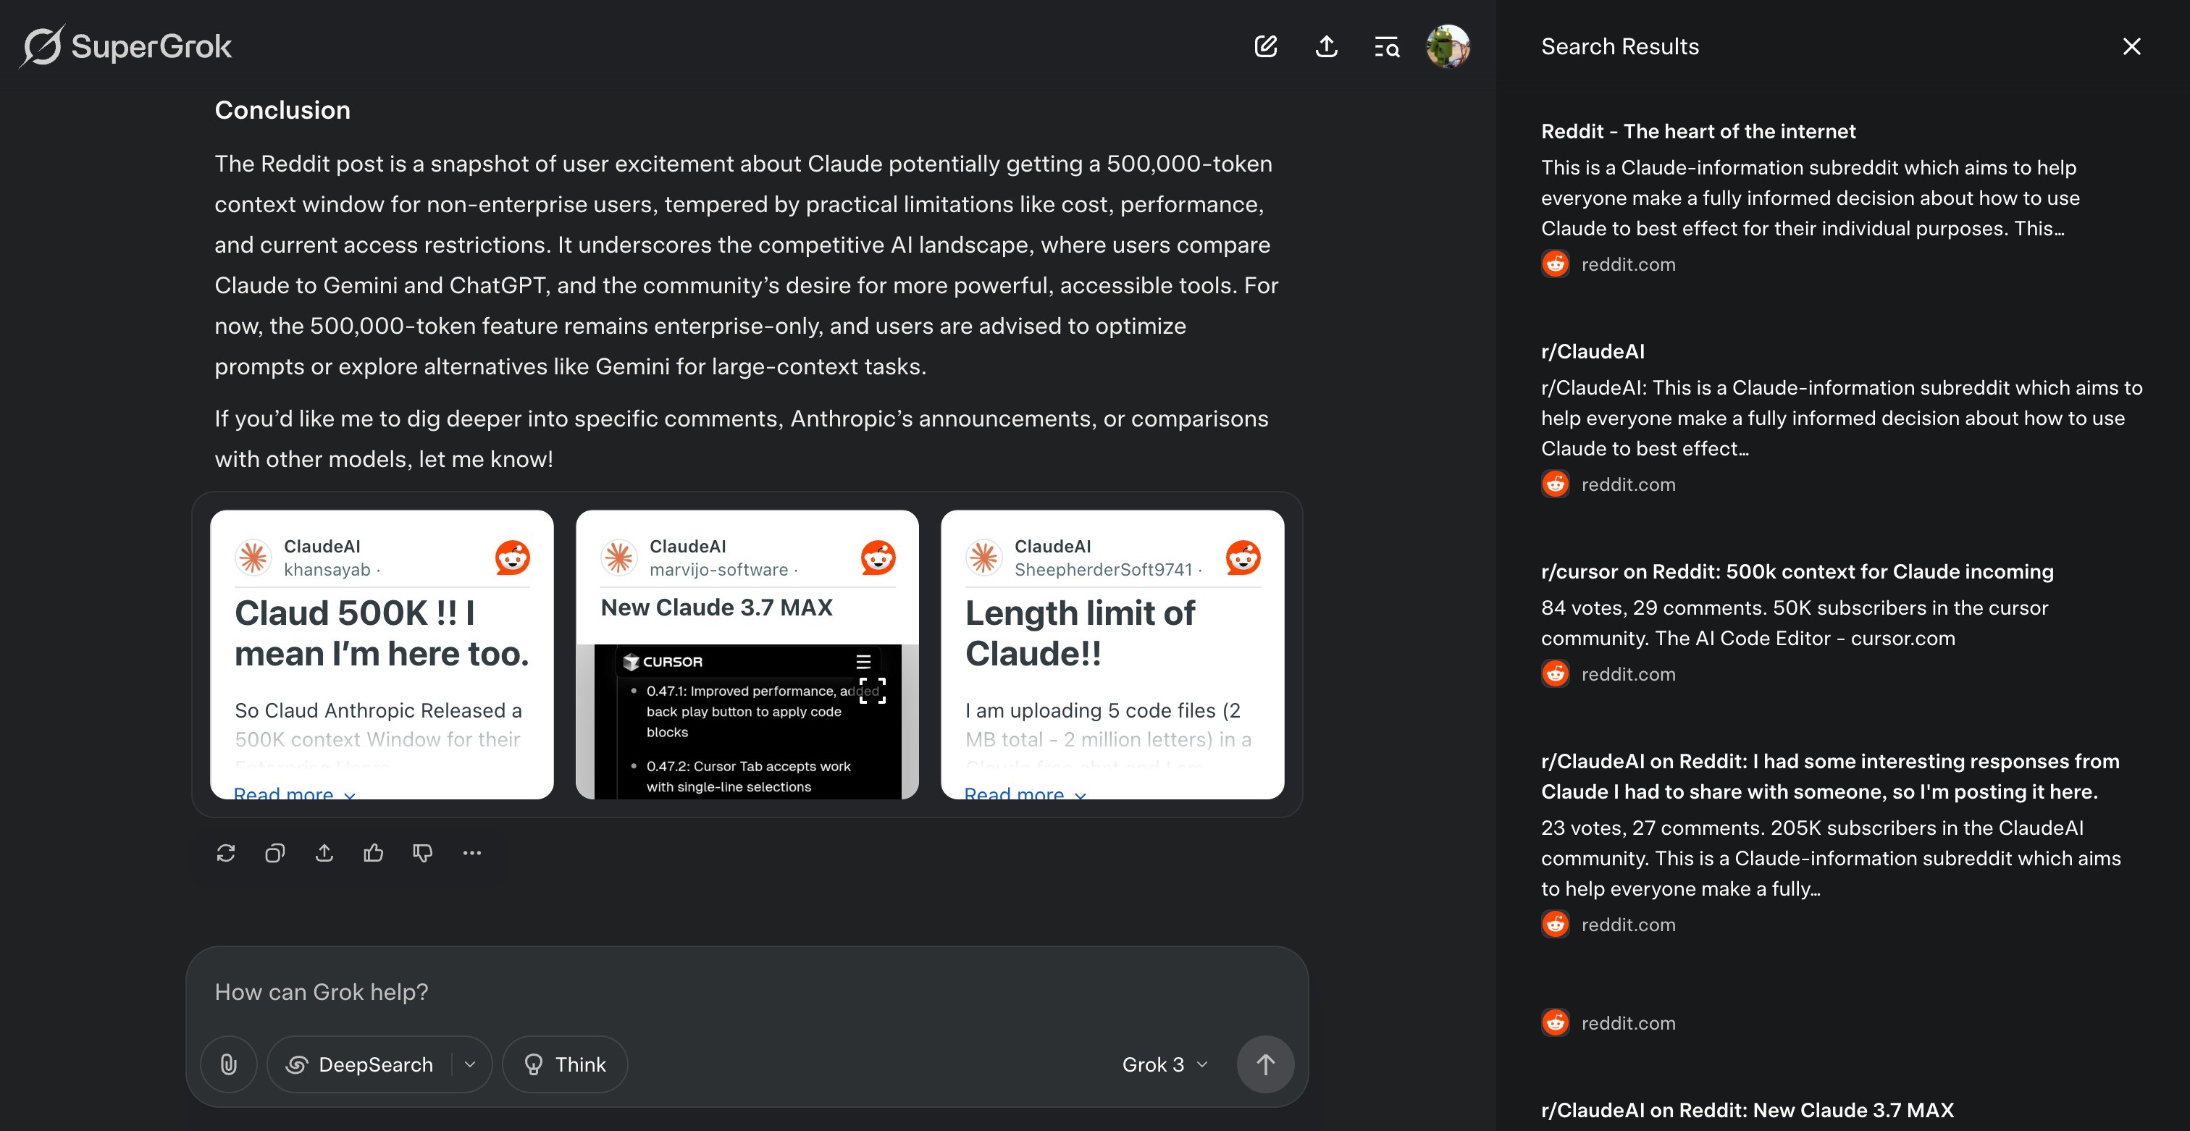
Task: Click username khansayab on card
Action: [327, 569]
